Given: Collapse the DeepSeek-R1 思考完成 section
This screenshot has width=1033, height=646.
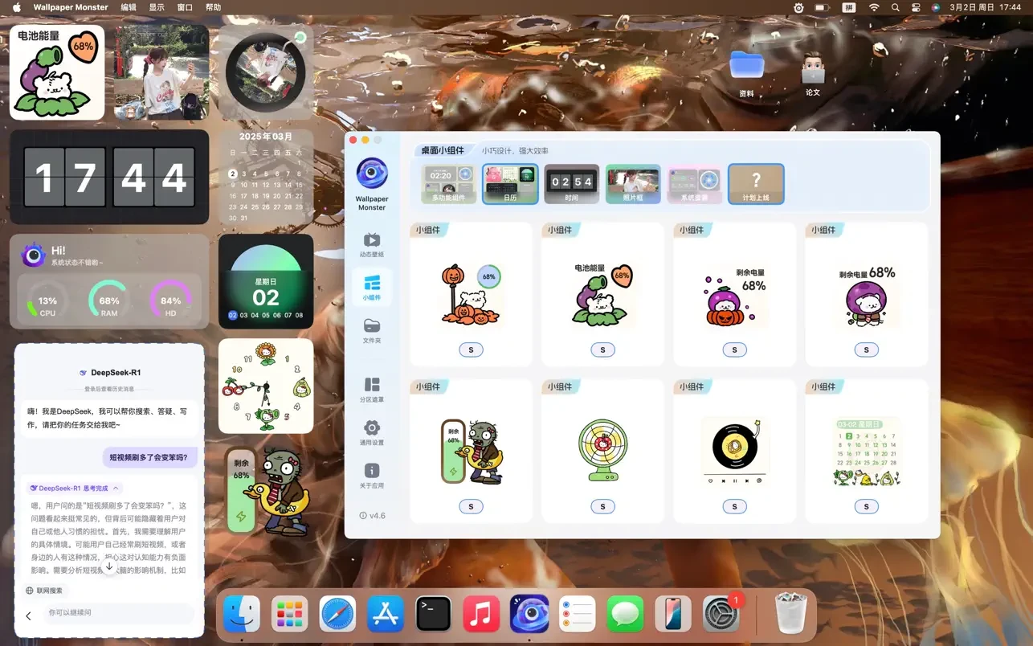Looking at the screenshot, I should 116,488.
